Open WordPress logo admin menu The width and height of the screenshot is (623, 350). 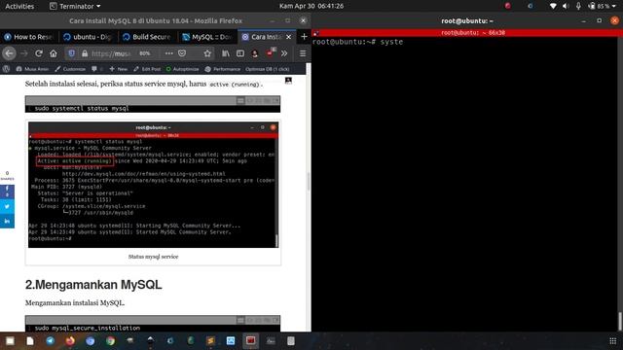6,69
